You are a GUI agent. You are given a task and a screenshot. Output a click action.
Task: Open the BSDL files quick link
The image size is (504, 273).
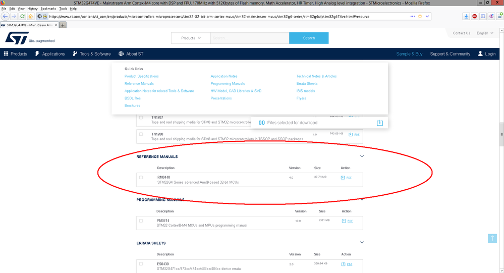[x=132, y=98]
